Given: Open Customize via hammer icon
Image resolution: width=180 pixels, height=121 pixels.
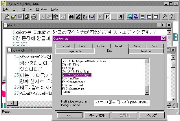Looking at the screenshot, I should click(165, 17).
